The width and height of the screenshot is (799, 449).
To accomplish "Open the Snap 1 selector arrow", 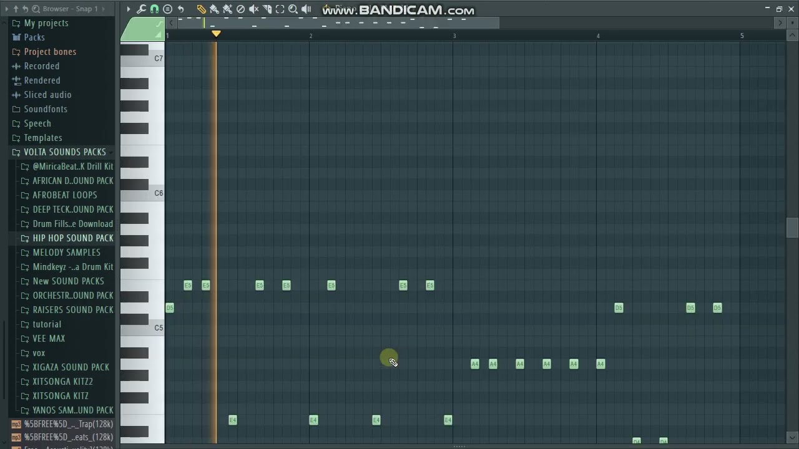I will (x=103, y=9).
